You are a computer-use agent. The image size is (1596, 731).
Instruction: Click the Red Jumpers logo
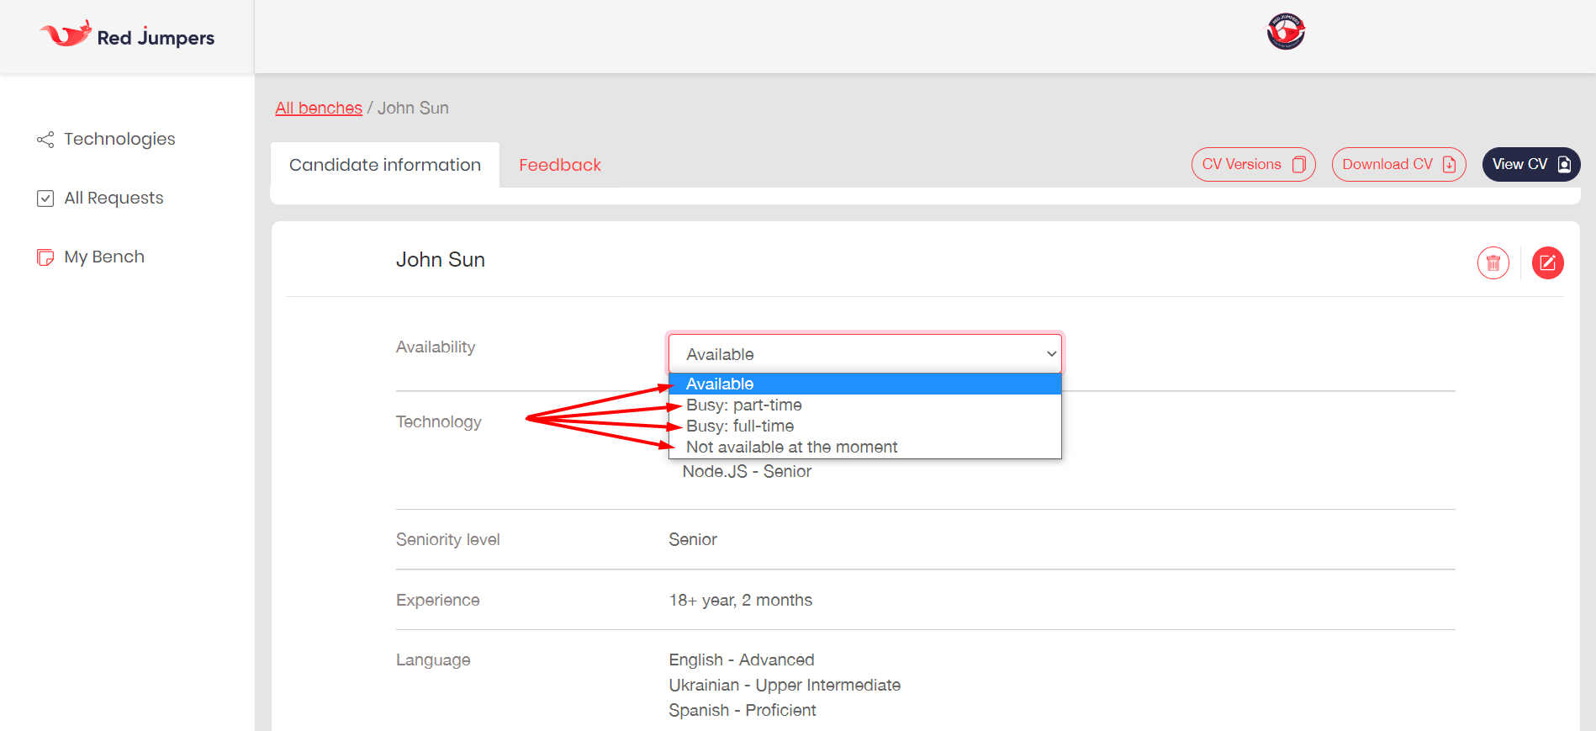pyautogui.click(x=127, y=35)
